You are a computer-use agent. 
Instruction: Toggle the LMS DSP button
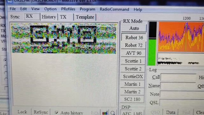pos(138,113)
